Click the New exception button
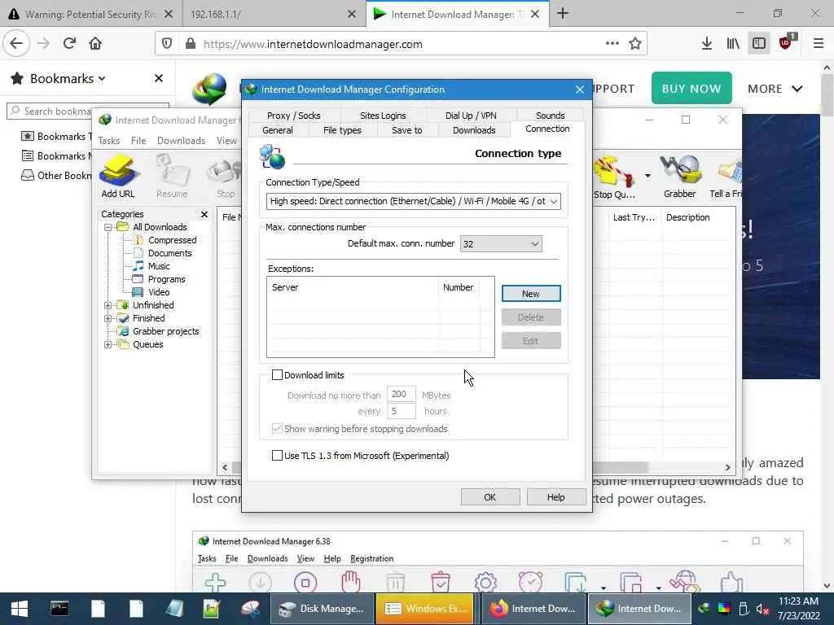Image resolution: width=834 pixels, height=625 pixels. click(x=531, y=293)
